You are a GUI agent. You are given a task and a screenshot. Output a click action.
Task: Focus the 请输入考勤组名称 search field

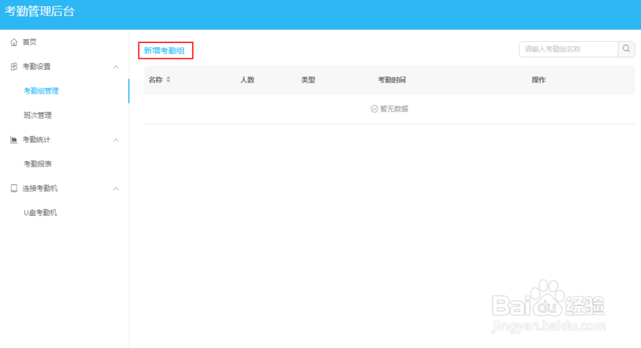(569, 49)
